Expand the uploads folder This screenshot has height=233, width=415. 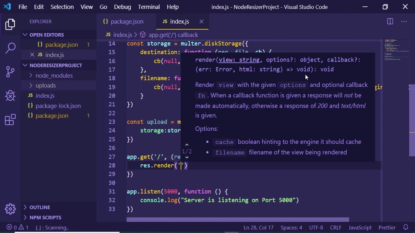coord(45,85)
